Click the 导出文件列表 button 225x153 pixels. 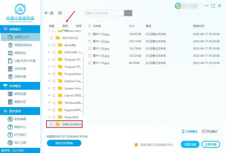click(x=64, y=143)
